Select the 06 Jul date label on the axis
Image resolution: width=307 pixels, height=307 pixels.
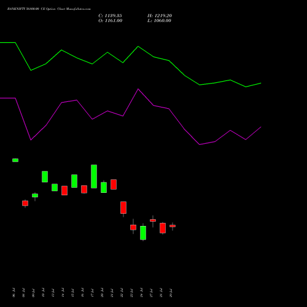pyautogui.click(x=14, y=292)
